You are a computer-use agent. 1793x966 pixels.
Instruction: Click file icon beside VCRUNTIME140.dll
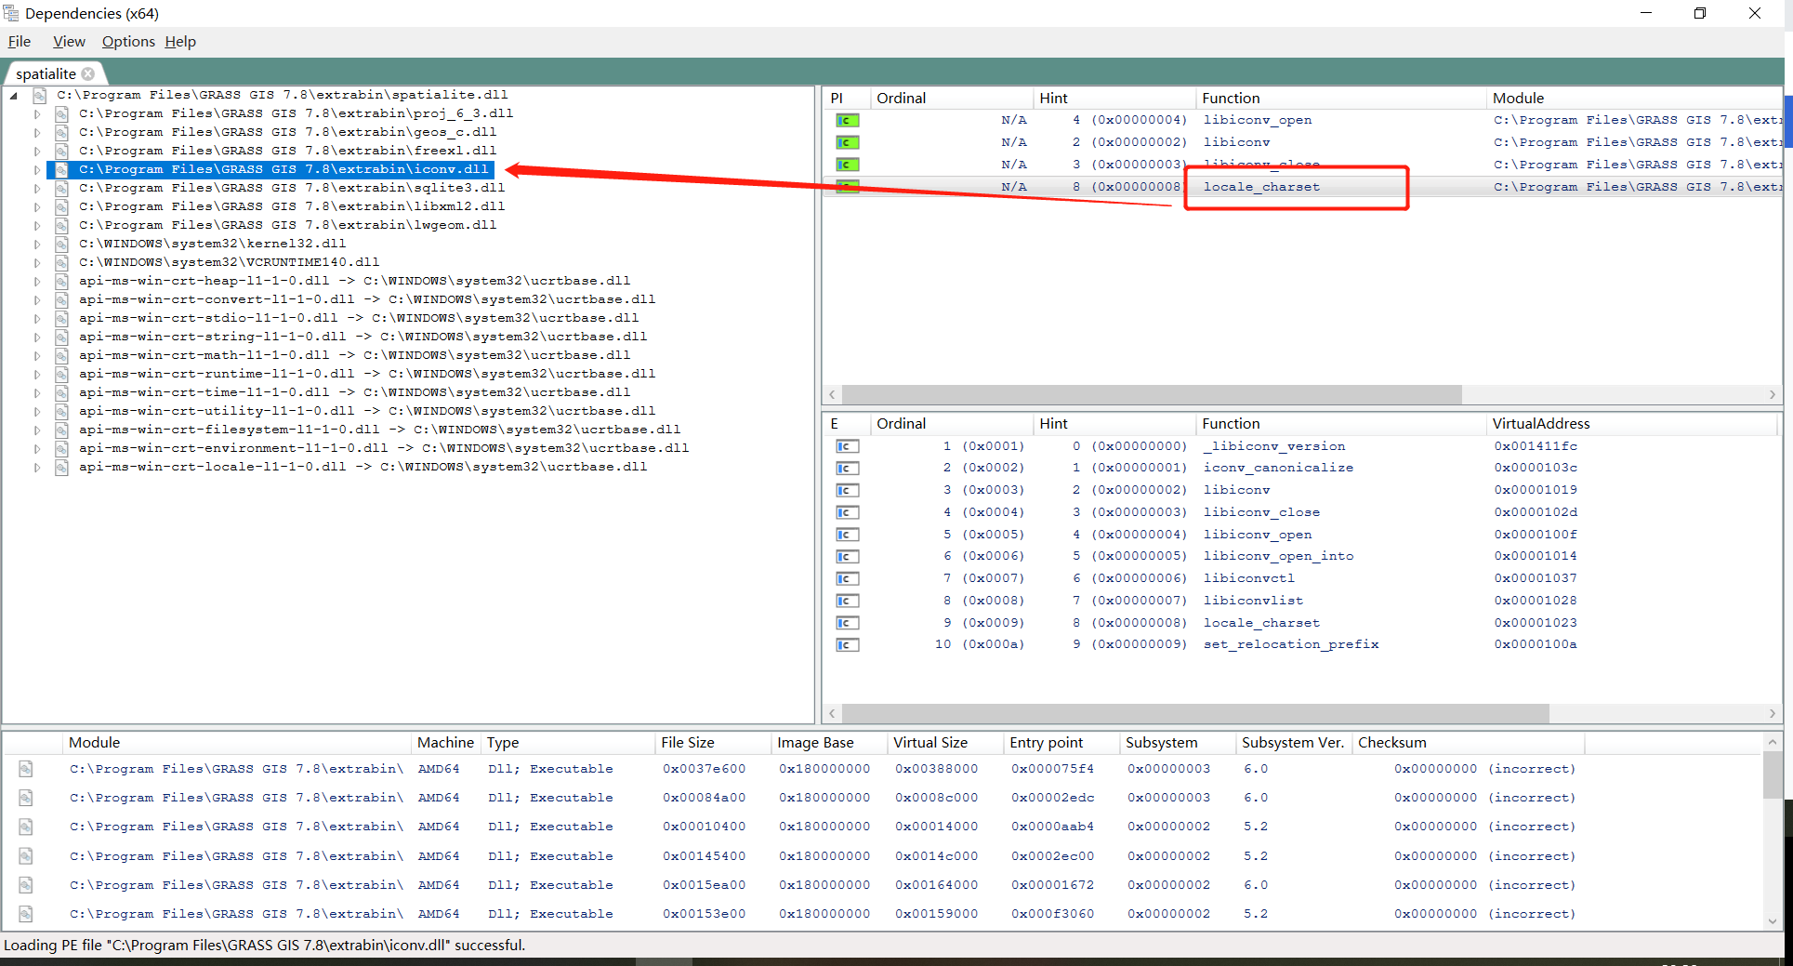[x=61, y=262]
